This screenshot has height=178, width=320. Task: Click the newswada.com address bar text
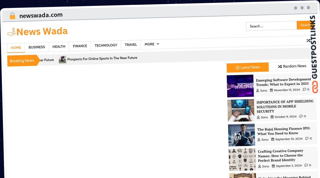click(x=41, y=15)
